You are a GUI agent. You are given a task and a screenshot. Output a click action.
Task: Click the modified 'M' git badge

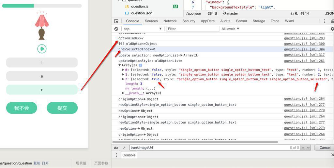[x=175, y=6]
